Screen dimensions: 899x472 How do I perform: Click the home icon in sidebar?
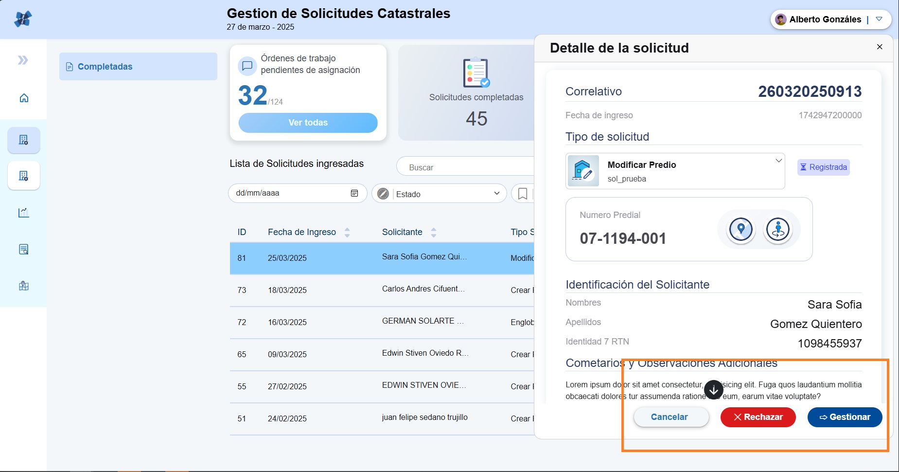click(24, 98)
